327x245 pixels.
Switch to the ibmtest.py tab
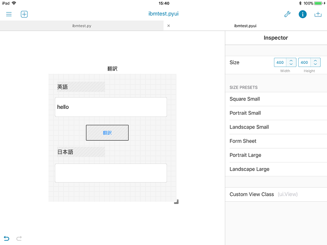pyautogui.click(x=82, y=26)
